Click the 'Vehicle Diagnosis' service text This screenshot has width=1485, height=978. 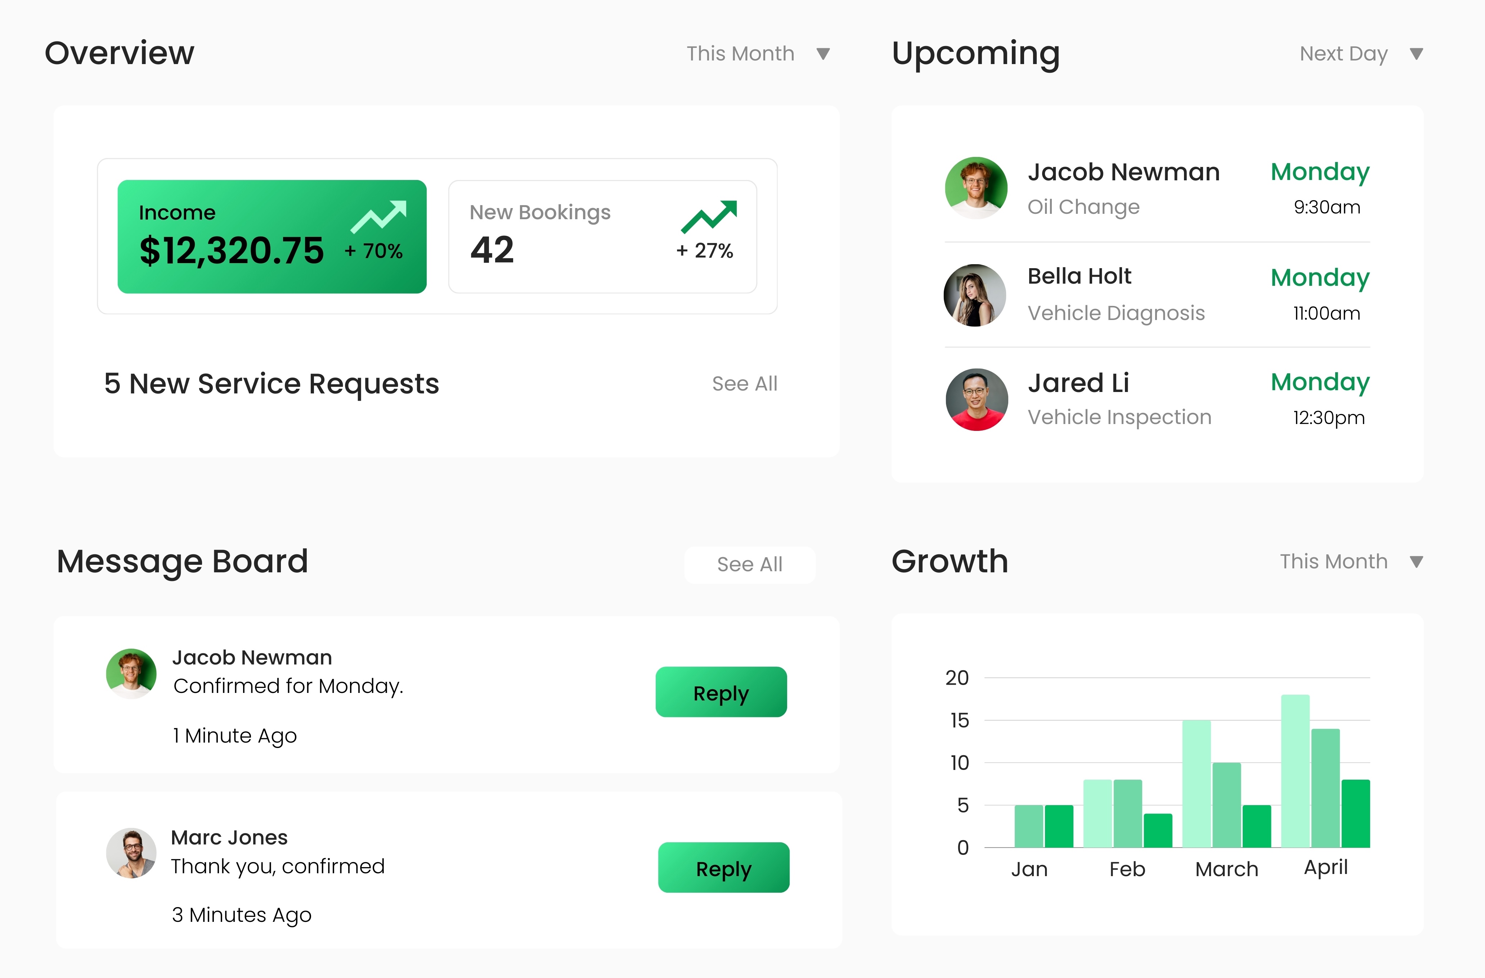[x=1116, y=313]
